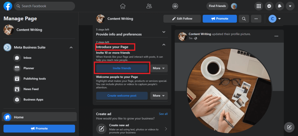The width and height of the screenshot is (298, 136).
Task: Click the Create new ad pencil icon
Action: [x=101, y=129]
